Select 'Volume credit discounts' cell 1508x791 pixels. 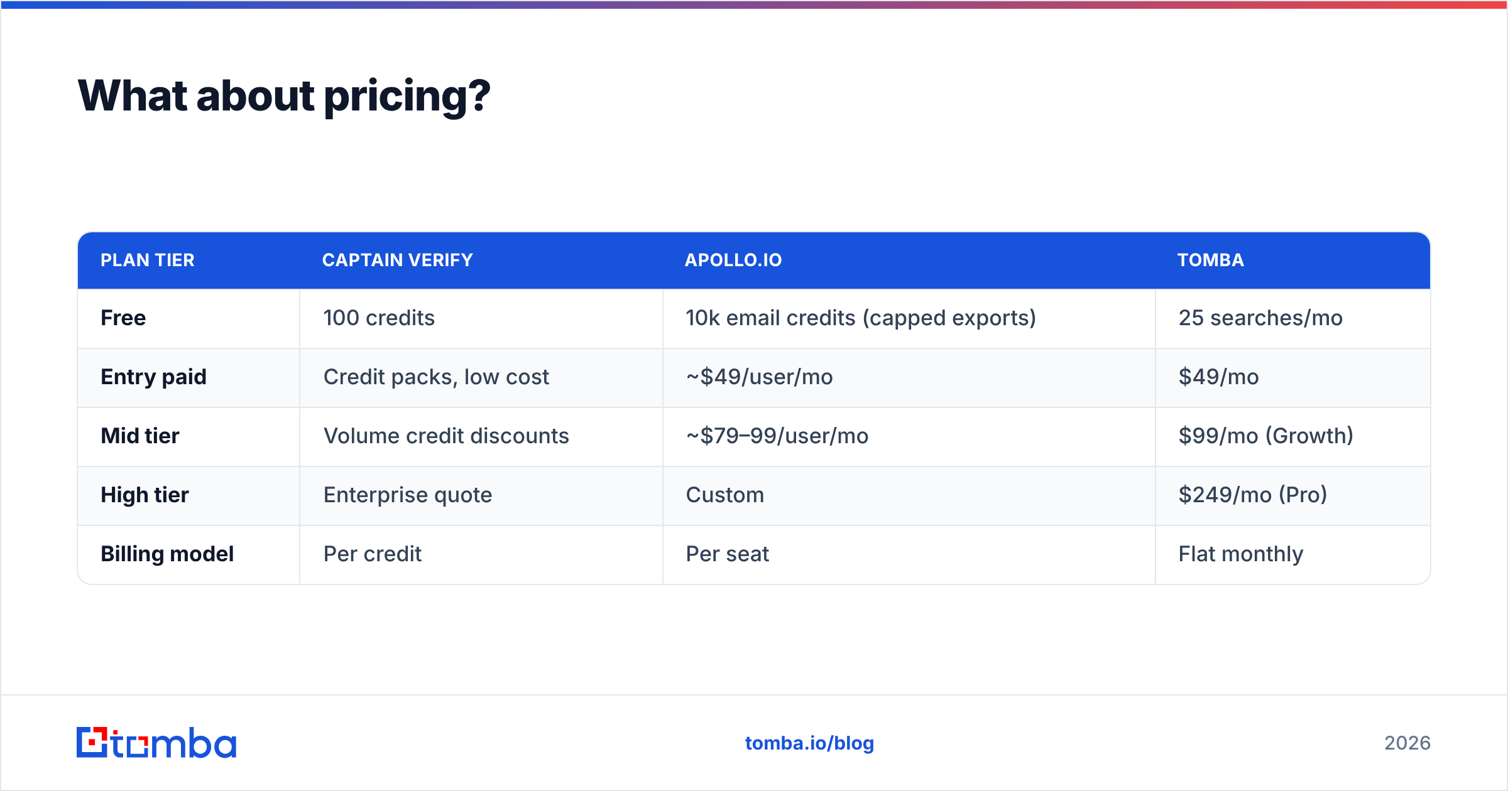pos(481,436)
